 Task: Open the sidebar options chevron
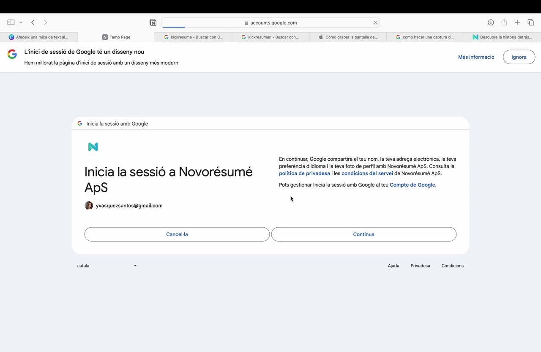pyautogui.click(x=20, y=22)
